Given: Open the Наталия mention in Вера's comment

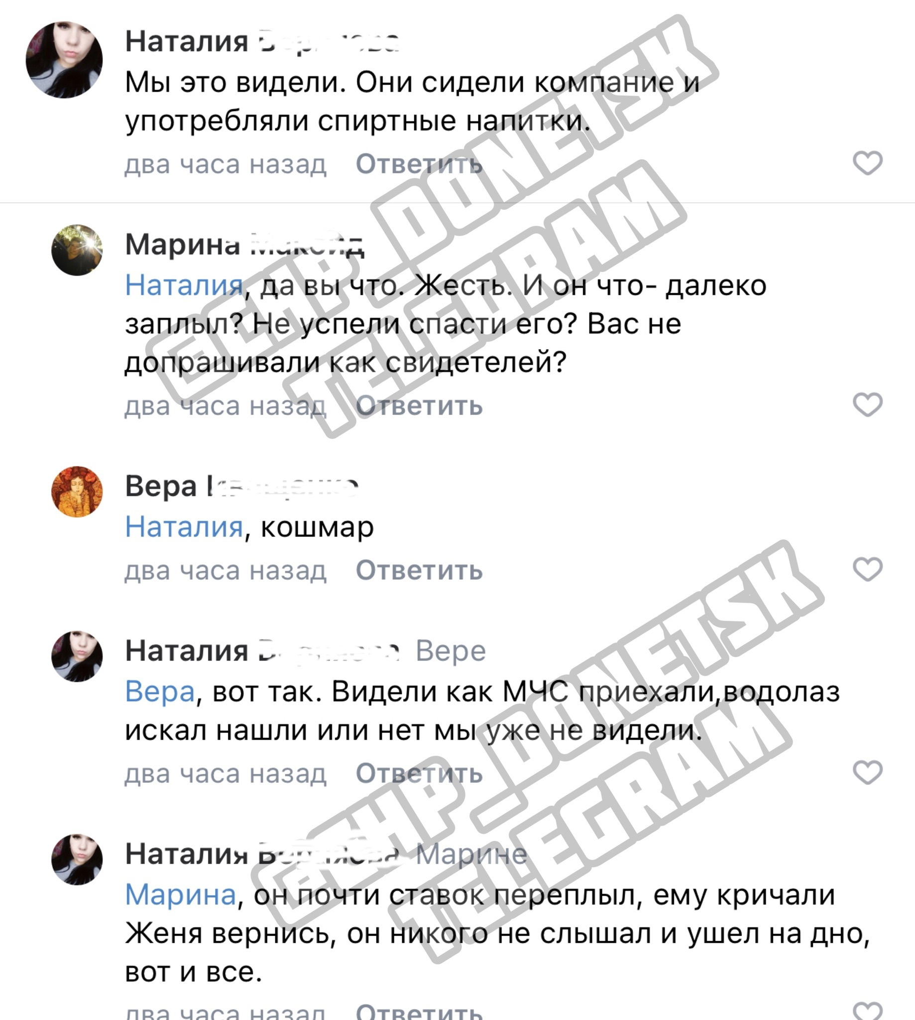Looking at the screenshot, I should pyautogui.click(x=184, y=526).
